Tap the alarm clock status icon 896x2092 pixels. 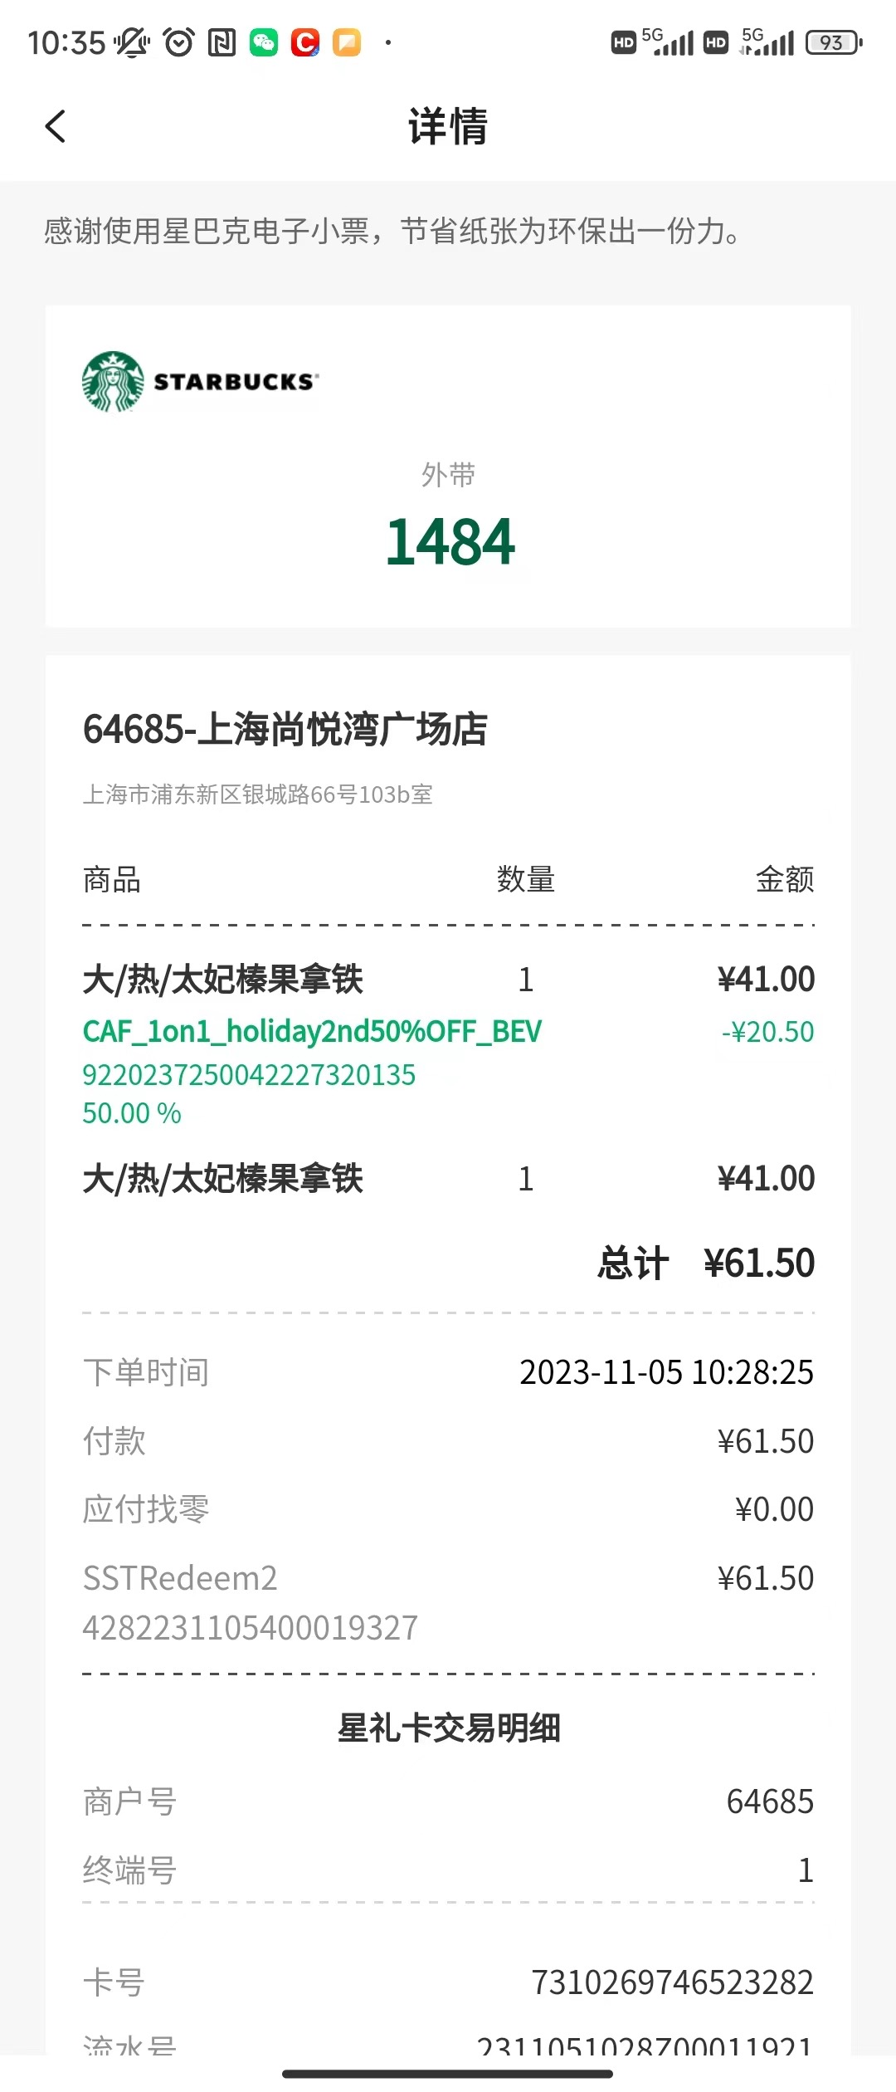pyautogui.click(x=178, y=42)
